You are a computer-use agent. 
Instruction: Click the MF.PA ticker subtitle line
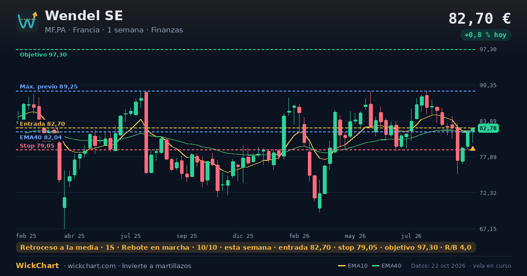tap(114, 30)
